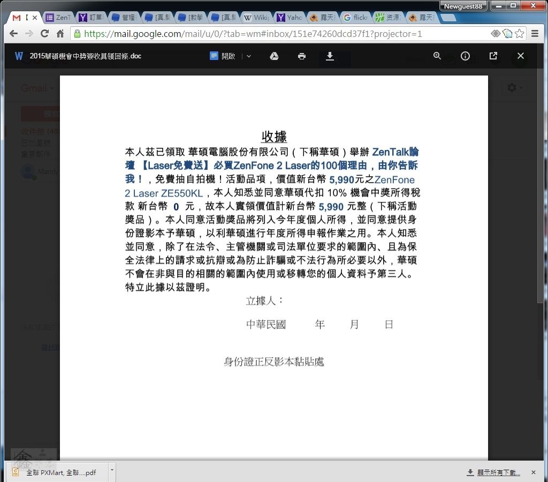Open the document in a new window
548x482 pixels.
point(493,56)
